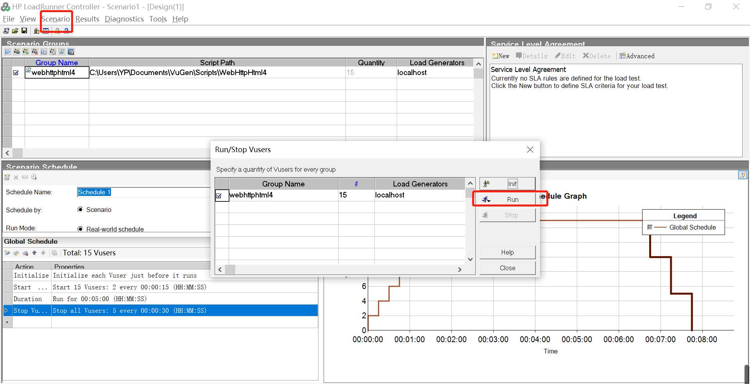The image size is (750, 384).
Task: Click the scroll right arrow in dialog table
Action: [x=460, y=269]
